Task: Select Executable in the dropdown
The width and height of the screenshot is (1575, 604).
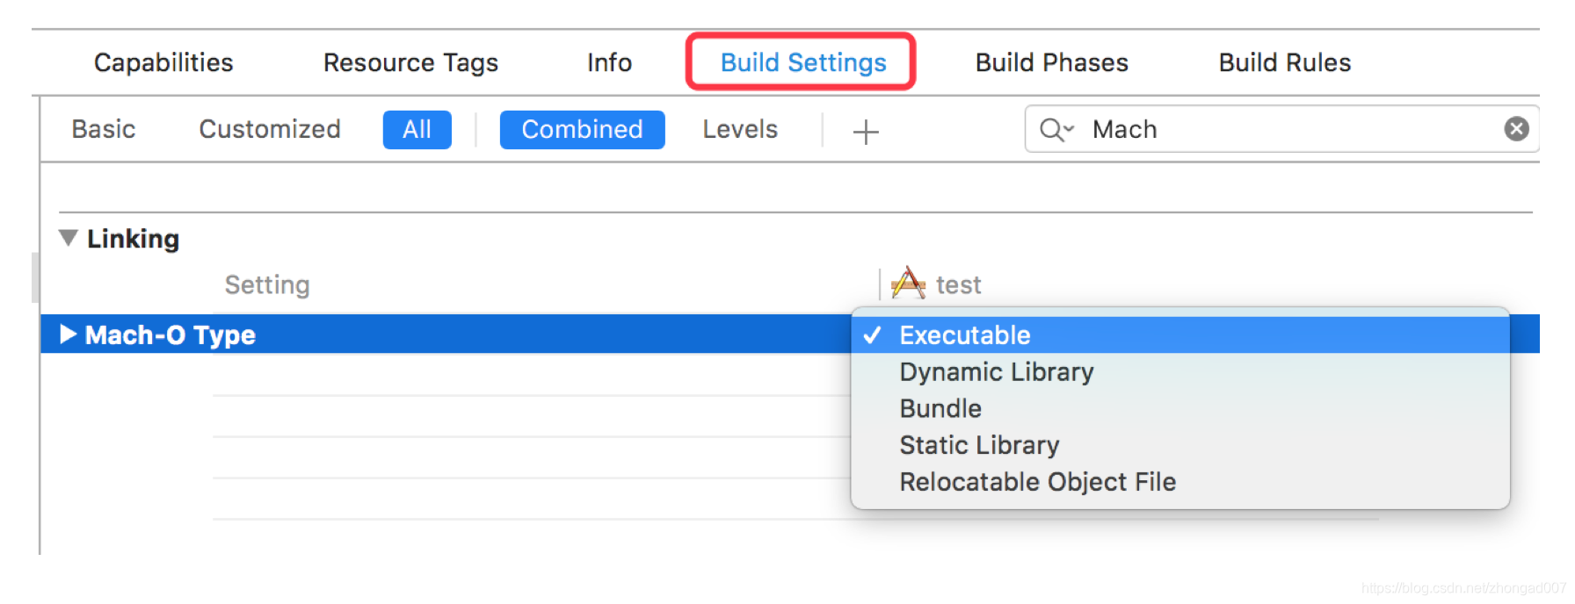Action: pos(964,335)
